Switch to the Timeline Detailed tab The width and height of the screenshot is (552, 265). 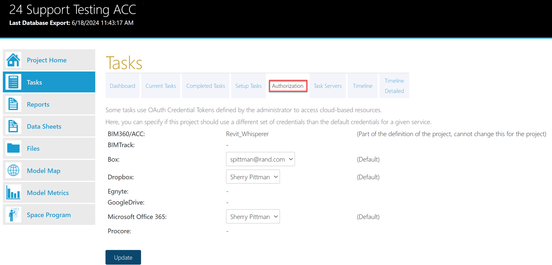[394, 86]
